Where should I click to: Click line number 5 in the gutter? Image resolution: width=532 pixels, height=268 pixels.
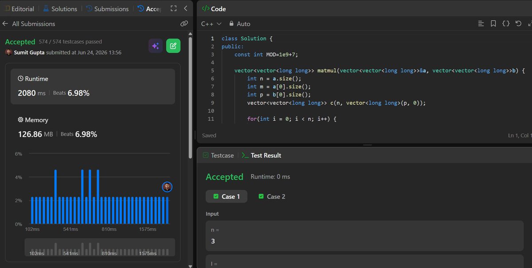[212, 70]
